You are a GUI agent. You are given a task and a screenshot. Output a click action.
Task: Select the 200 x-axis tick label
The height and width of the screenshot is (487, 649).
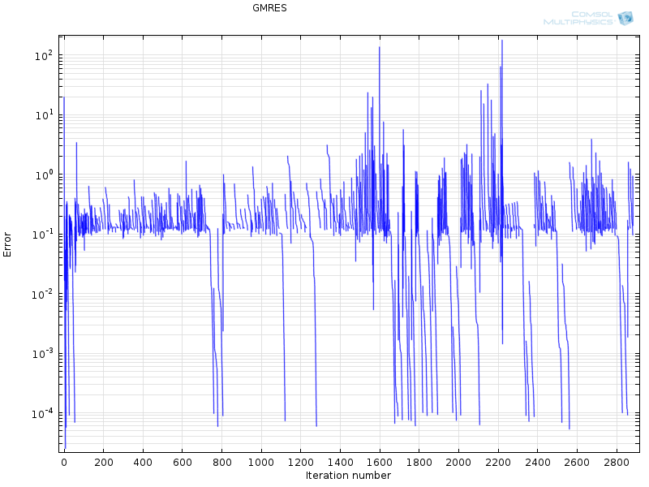click(x=103, y=463)
